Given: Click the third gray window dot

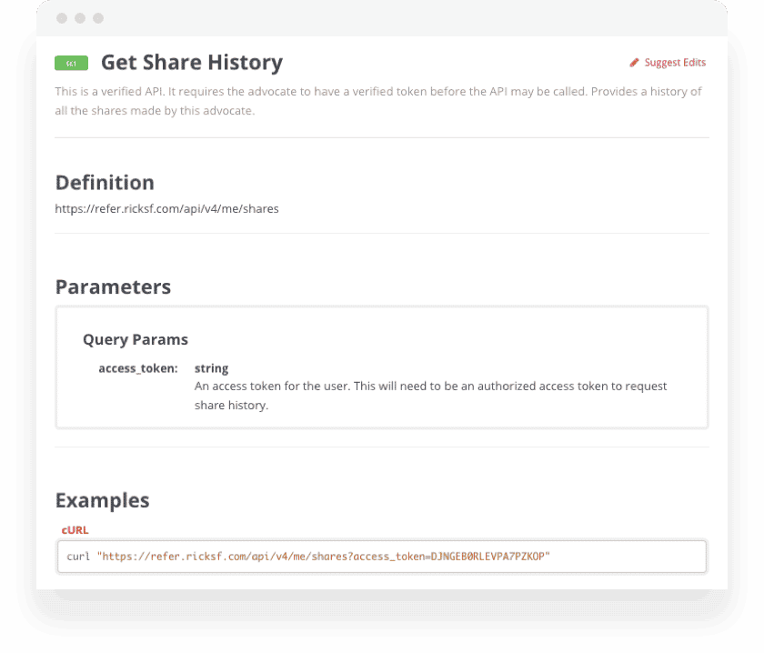Looking at the screenshot, I should 98,18.
